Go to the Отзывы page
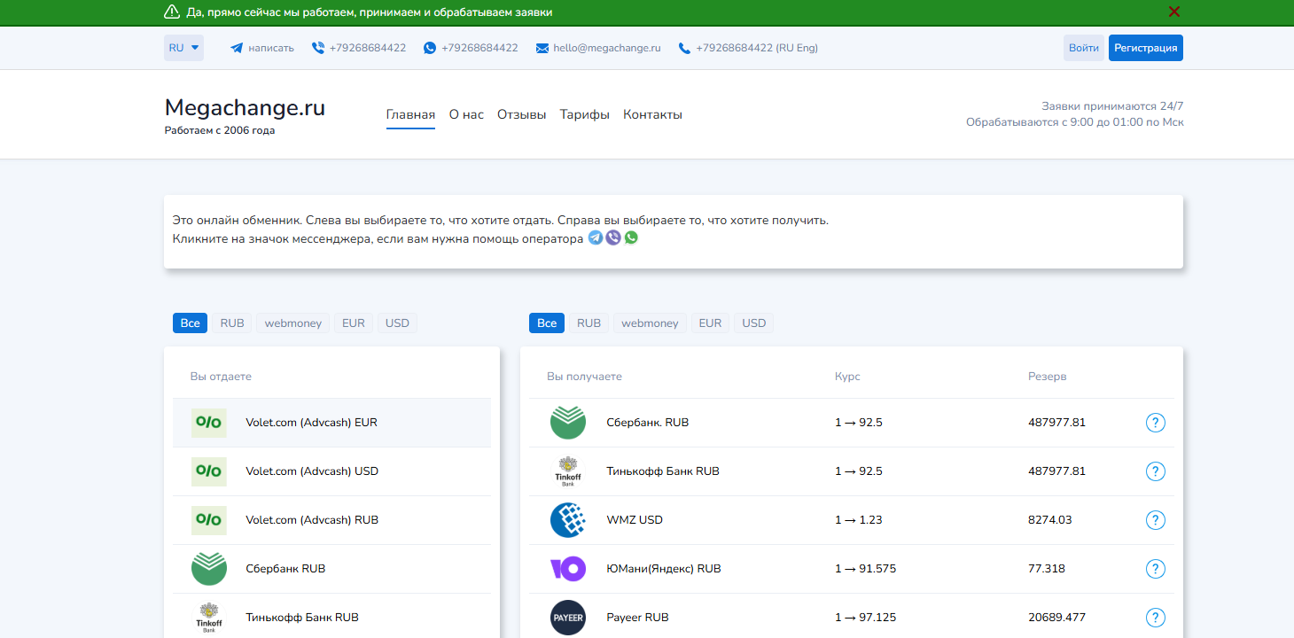This screenshot has width=1294, height=638. click(521, 114)
